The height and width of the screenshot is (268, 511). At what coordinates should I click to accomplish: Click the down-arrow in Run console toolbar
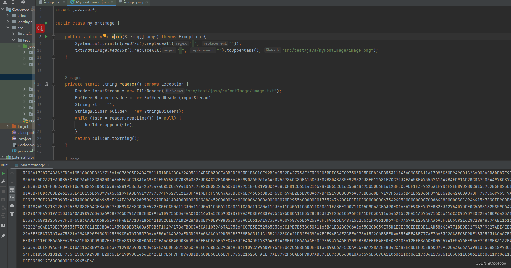12,182
